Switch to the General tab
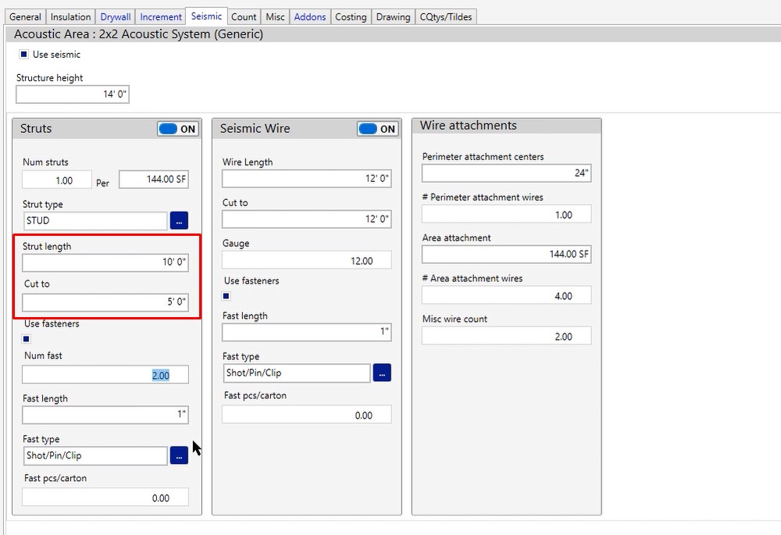The width and height of the screenshot is (781, 535). [25, 16]
